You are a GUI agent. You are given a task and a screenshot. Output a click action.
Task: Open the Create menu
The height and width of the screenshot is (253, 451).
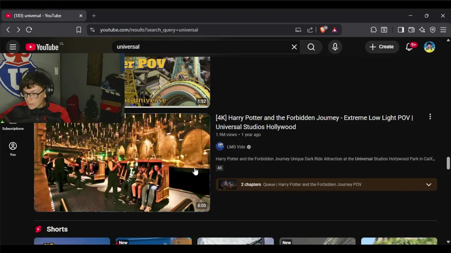(382, 47)
